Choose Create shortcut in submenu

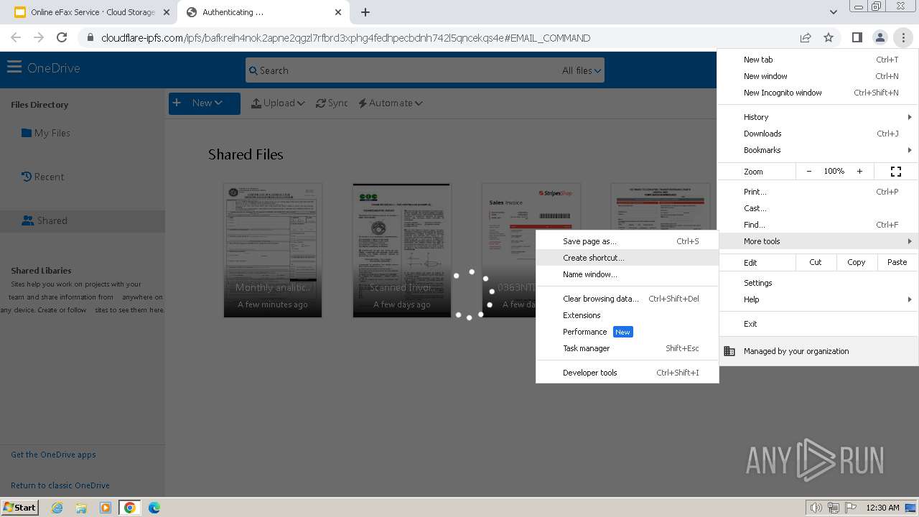coord(627,258)
